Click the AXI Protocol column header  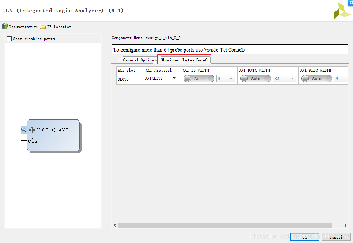[x=162, y=70]
